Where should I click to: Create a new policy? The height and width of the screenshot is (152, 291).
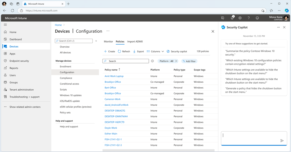[110, 52]
